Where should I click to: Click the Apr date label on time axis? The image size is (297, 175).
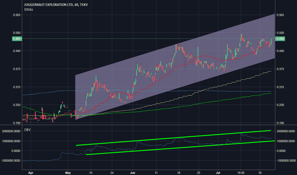click(31, 173)
